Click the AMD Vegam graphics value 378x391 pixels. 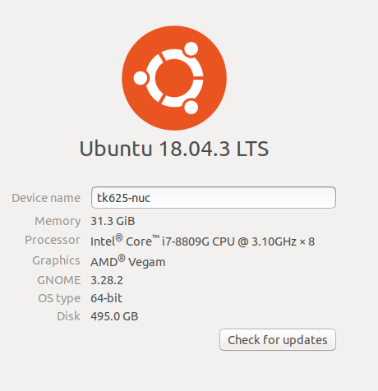pyautogui.click(x=128, y=261)
